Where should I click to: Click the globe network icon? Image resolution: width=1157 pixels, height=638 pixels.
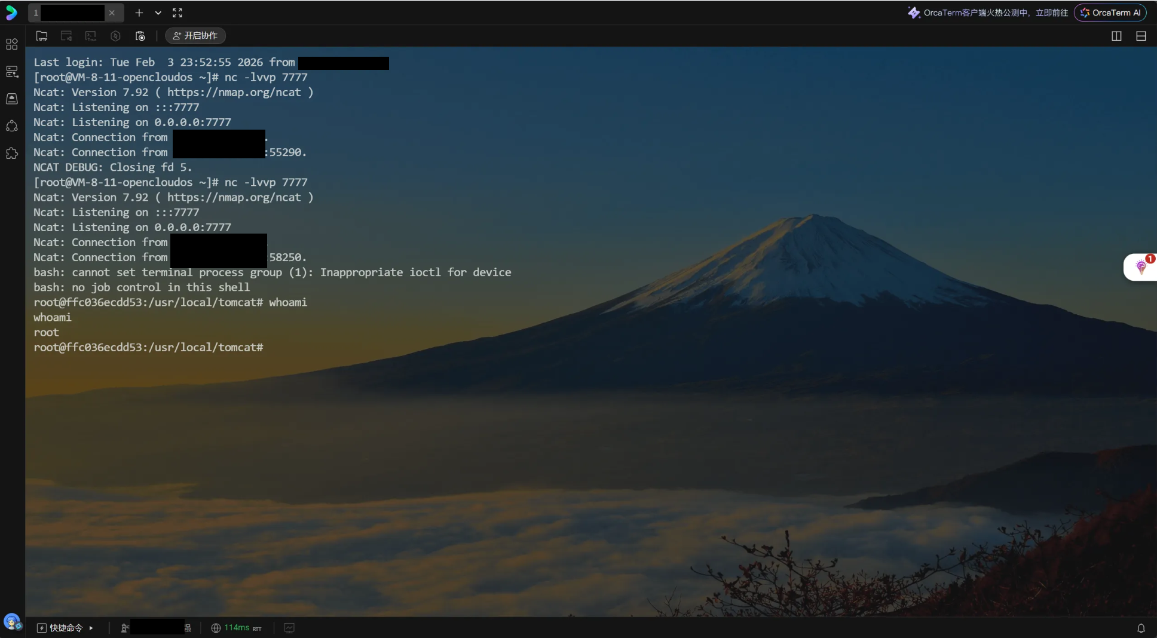coord(216,628)
